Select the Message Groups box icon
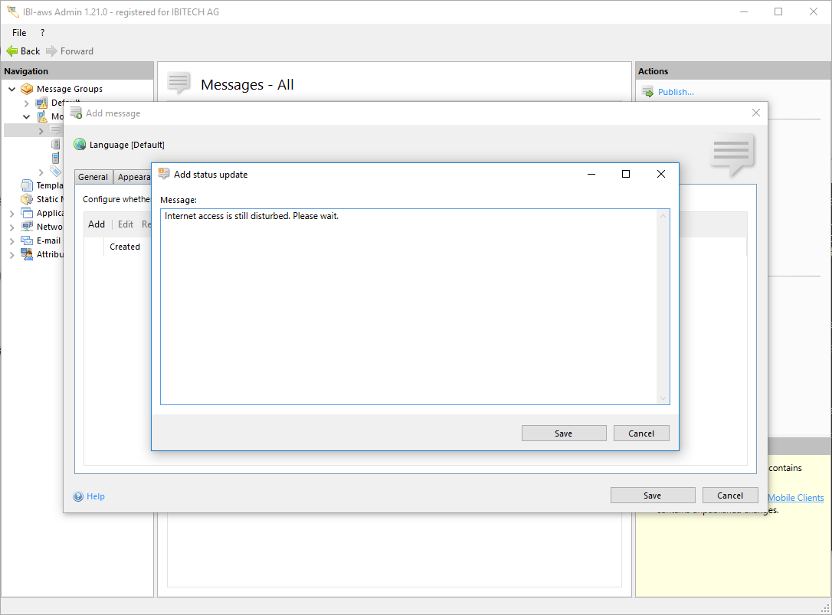The width and height of the screenshot is (832, 615). pos(27,89)
